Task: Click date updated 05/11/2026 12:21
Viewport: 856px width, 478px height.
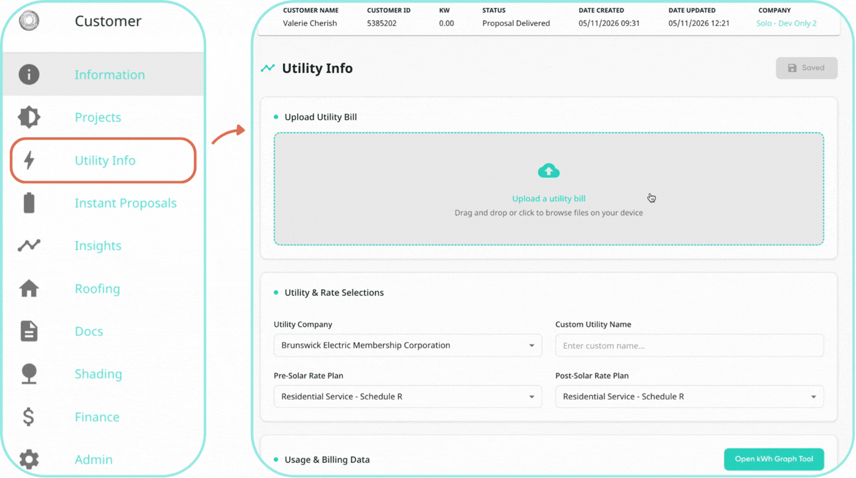Action: tap(699, 23)
